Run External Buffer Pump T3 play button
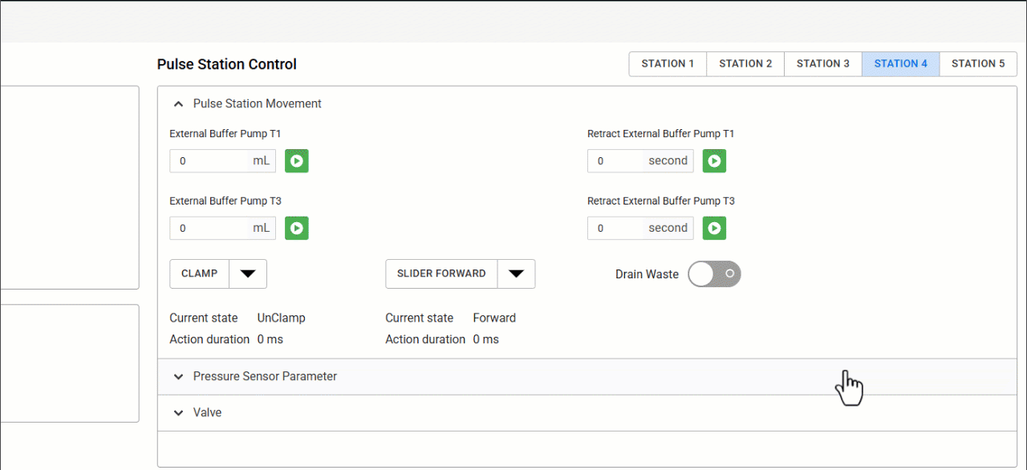The image size is (1027, 470). (x=297, y=229)
